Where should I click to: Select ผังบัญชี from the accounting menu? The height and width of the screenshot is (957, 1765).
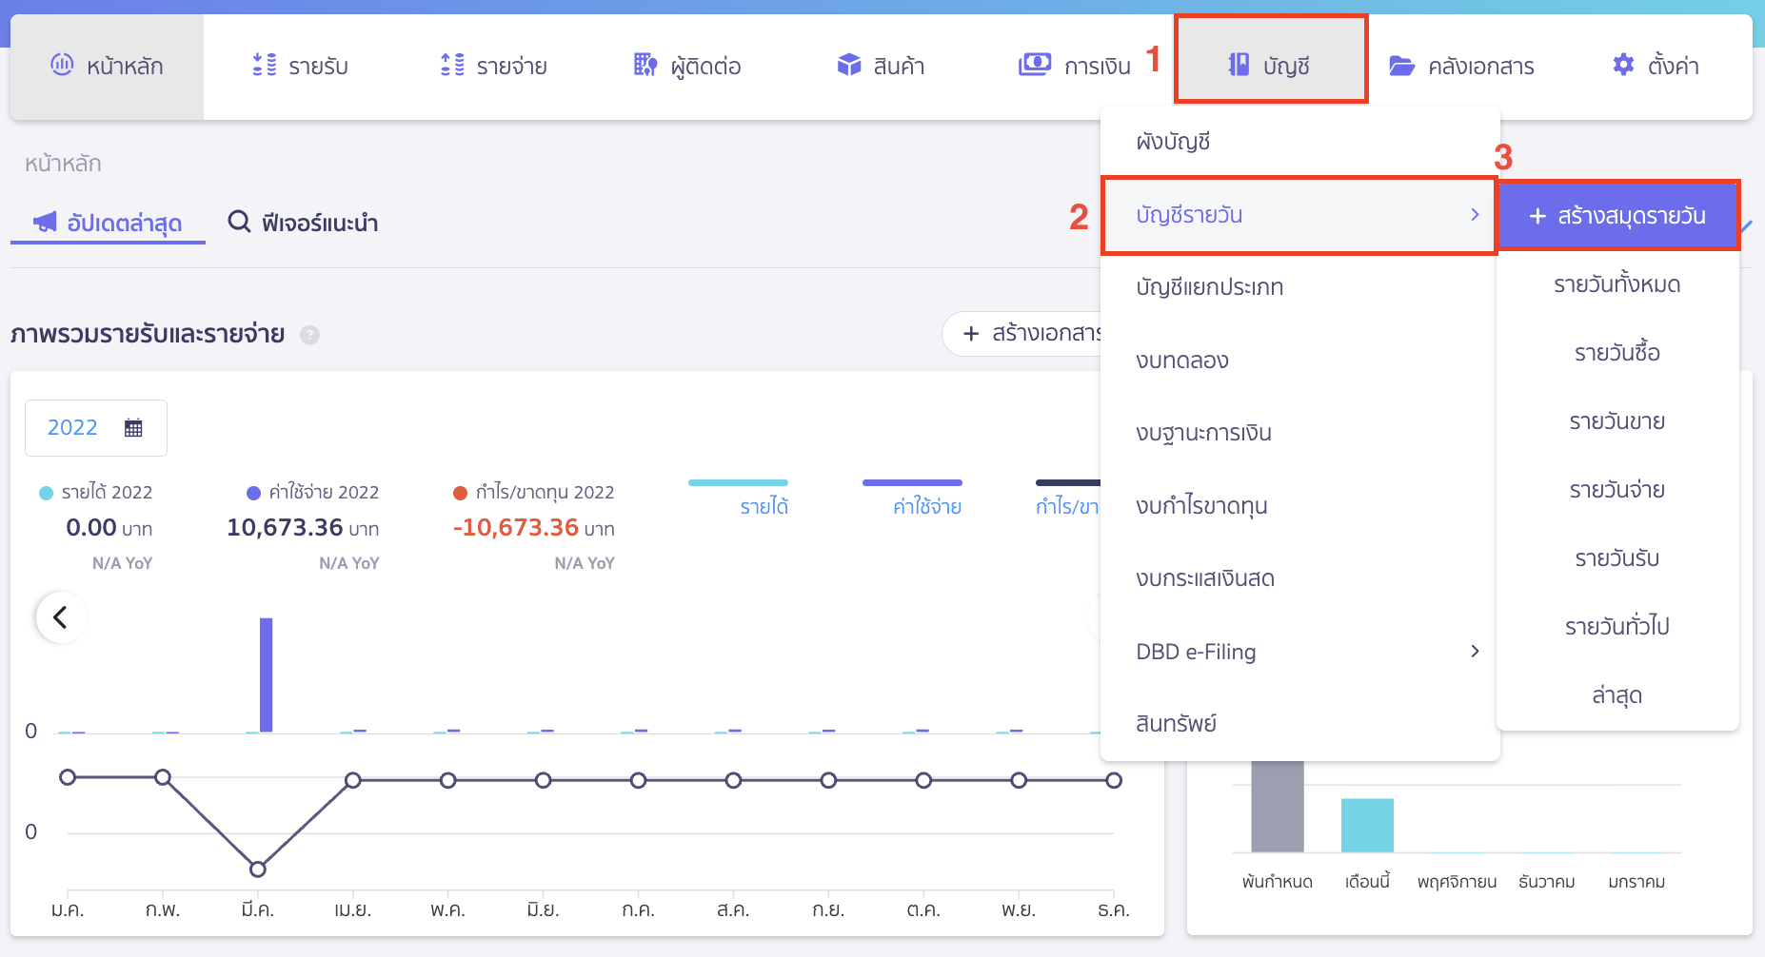point(1173,142)
